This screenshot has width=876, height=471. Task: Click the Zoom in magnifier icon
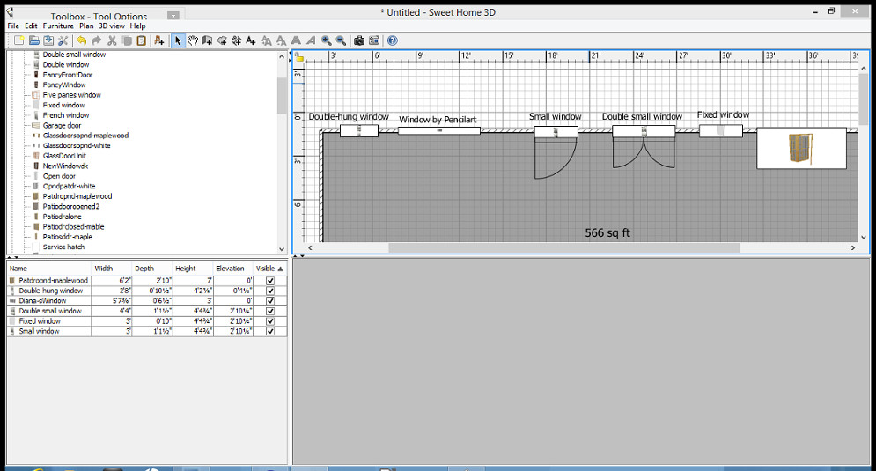(x=326, y=40)
